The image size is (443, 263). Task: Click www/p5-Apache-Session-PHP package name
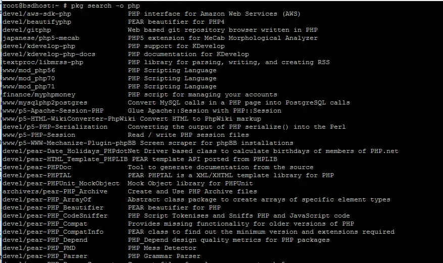53,111
